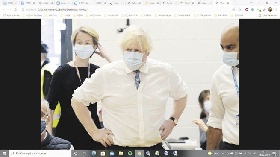Screen dimensions: 280x157
Task: Open the EL SALVADOR bookmark folder
Action: click(202, 15)
